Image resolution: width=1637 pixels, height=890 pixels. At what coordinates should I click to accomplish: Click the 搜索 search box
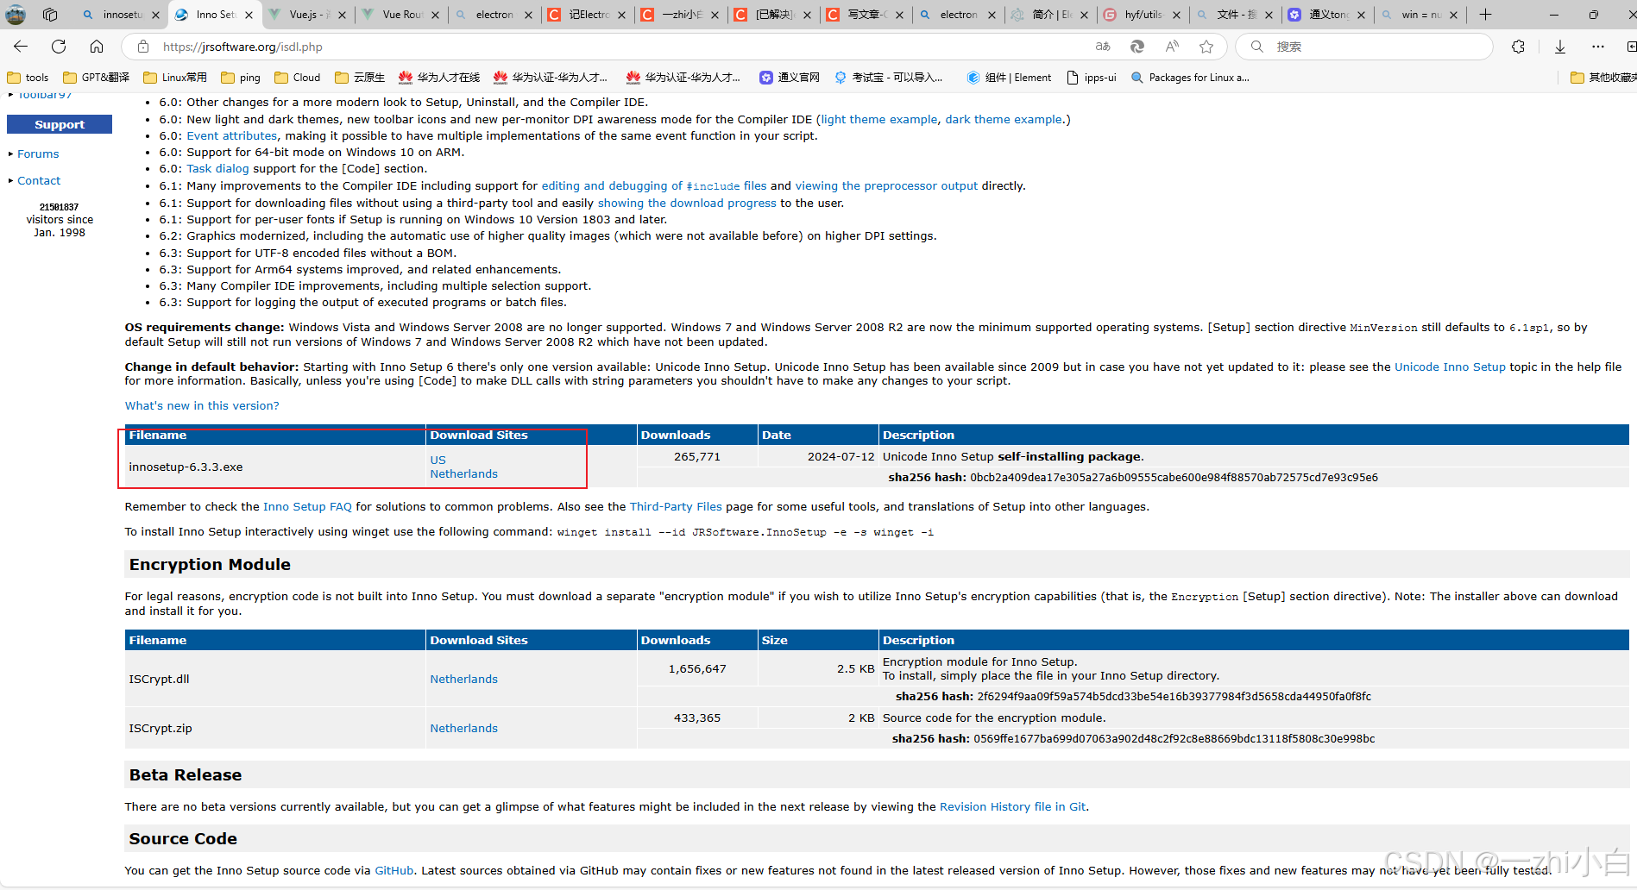click(1363, 47)
